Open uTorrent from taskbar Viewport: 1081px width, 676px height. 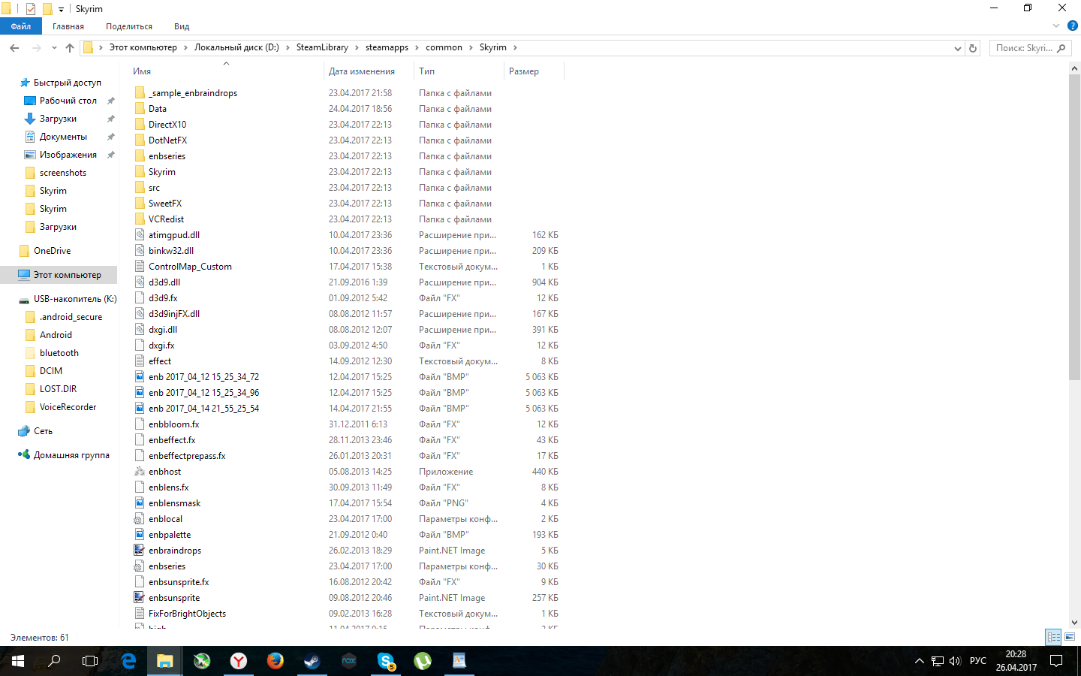(423, 661)
